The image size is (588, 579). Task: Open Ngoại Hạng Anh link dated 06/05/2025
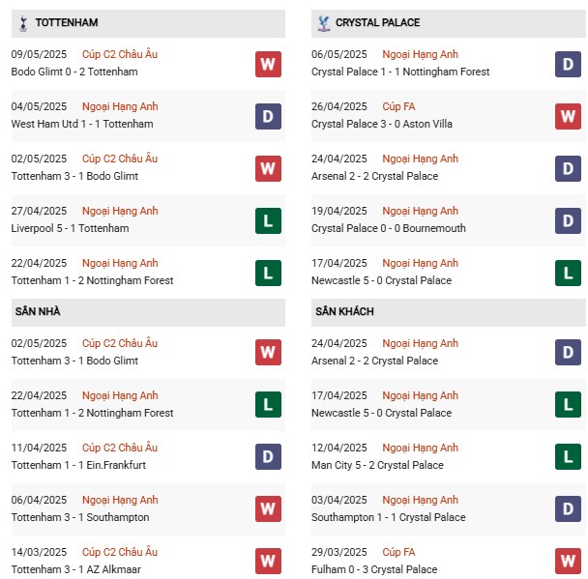pos(420,54)
